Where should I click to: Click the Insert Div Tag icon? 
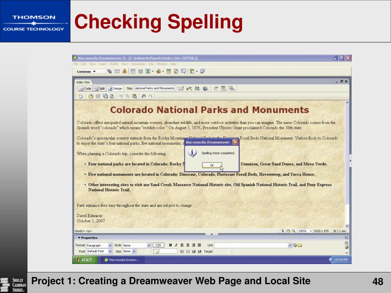click(141, 71)
